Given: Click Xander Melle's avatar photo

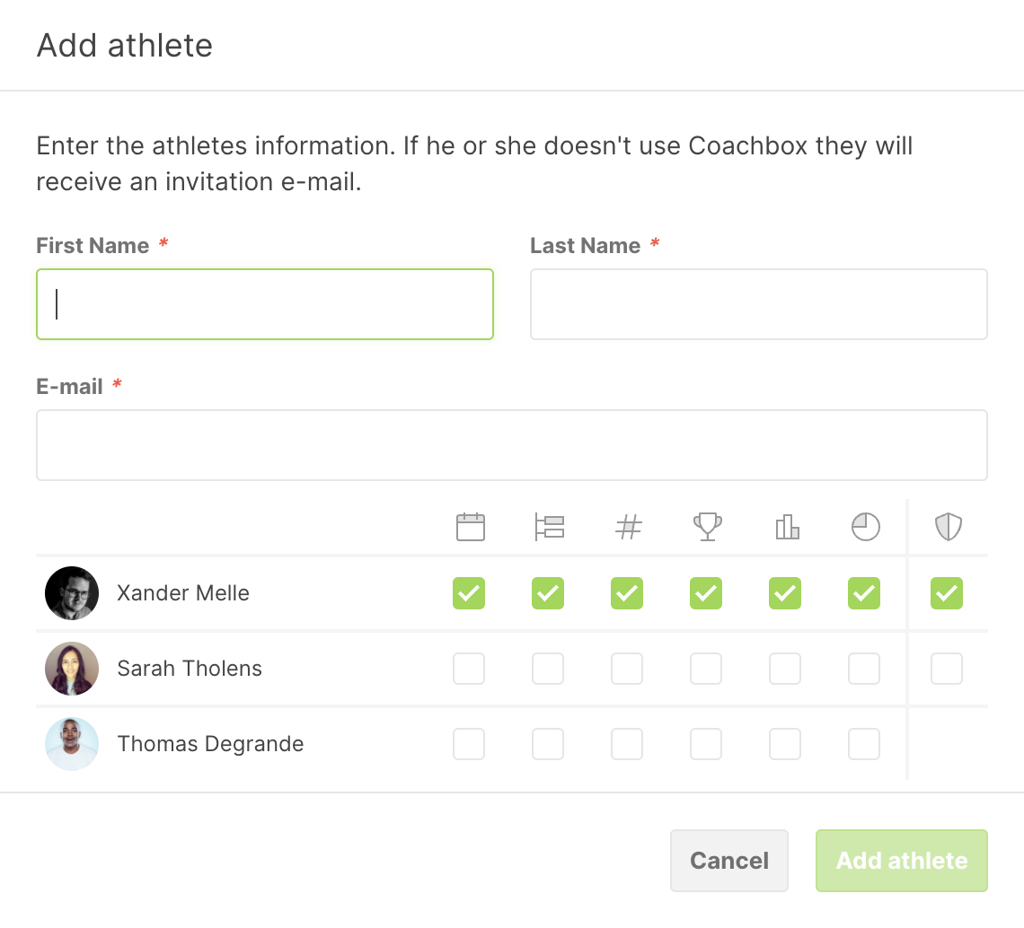Looking at the screenshot, I should [x=72, y=592].
